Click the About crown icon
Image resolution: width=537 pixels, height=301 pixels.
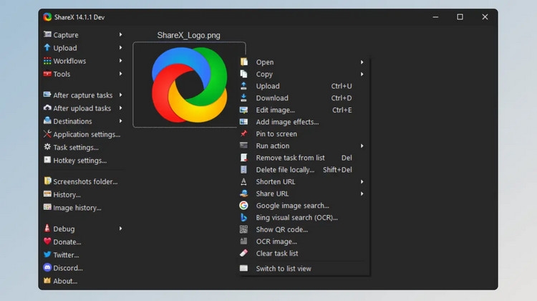tap(47, 280)
